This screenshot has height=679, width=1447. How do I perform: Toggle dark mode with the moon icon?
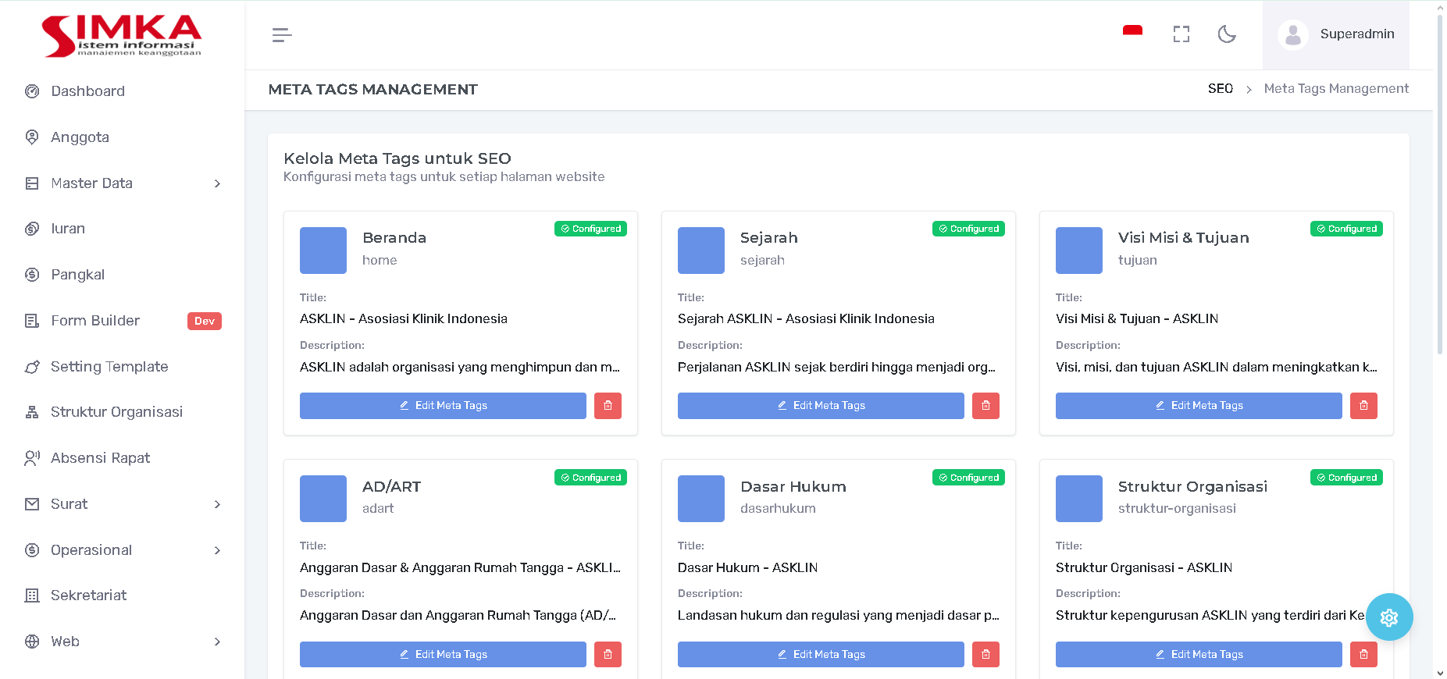tap(1227, 34)
